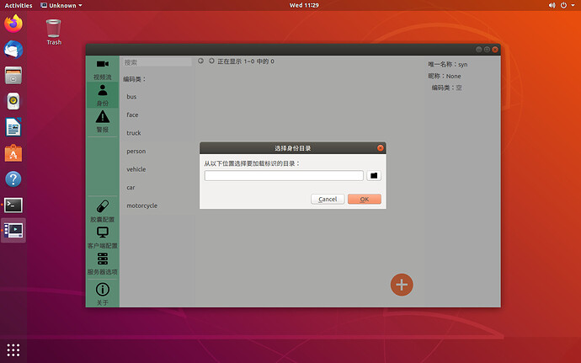Select the truck encoding class
The height and width of the screenshot is (363, 581).
[x=134, y=133]
